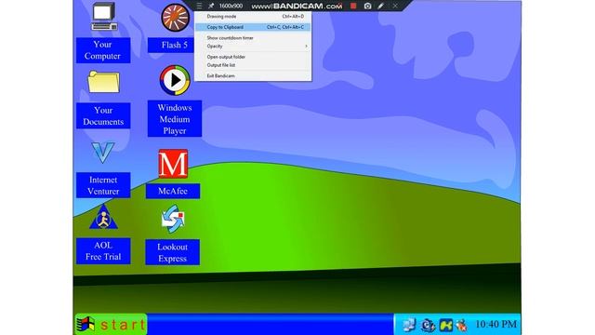595x335 pixels.
Task: Open the Your Computer desktop icon
Action: coord(104,17)
